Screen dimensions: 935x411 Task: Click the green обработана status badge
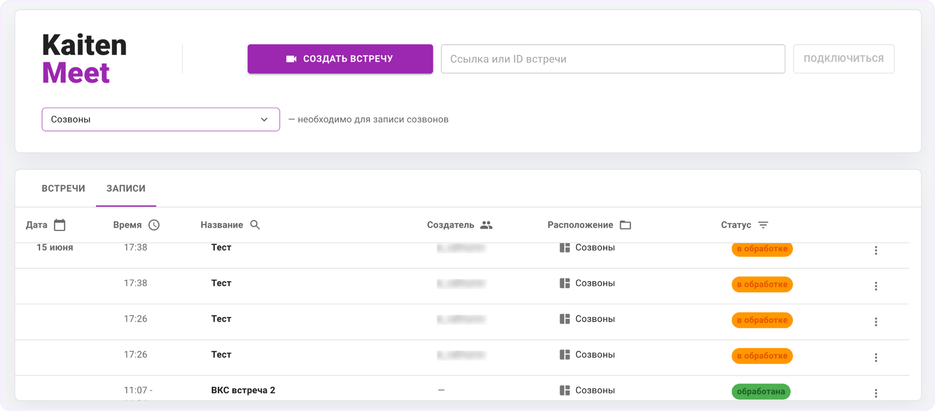761,391
